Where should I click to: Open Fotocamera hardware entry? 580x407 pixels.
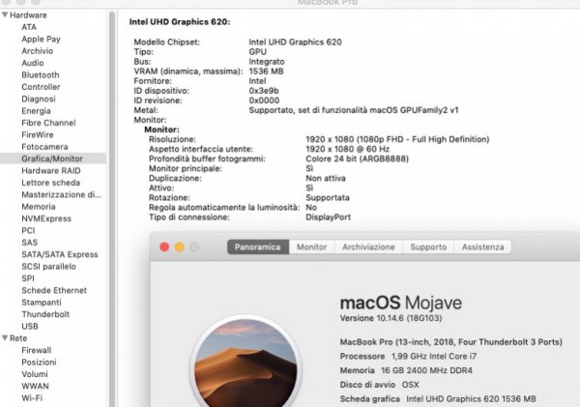click(x=44, y=147)
